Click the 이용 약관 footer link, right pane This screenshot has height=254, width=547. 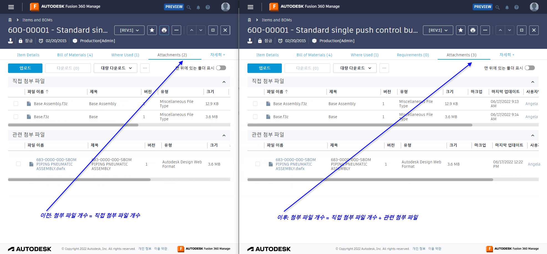435,249
